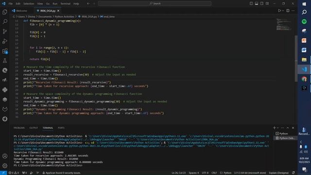The image size is (311, 175).
Task: Open the Python extension sidebar icon
Action: point(5,89)
